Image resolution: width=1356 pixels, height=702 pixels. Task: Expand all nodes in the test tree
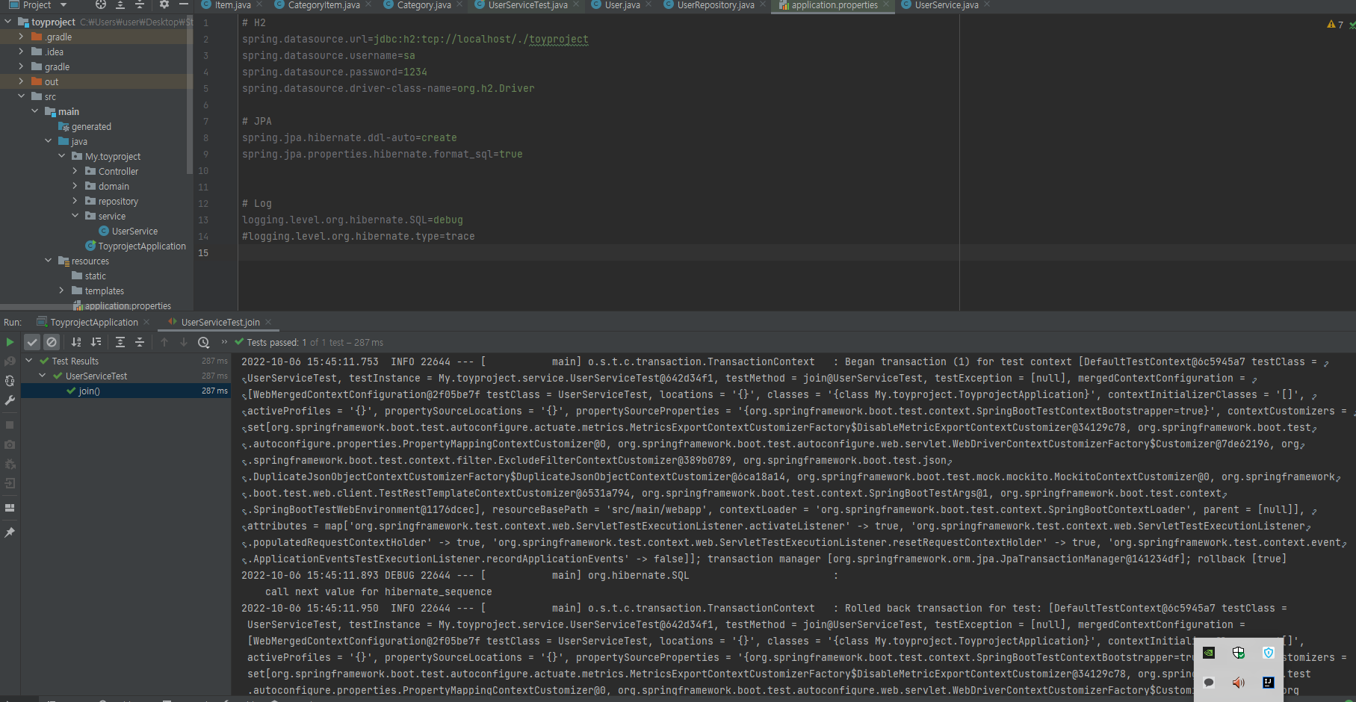pos(120,342)
